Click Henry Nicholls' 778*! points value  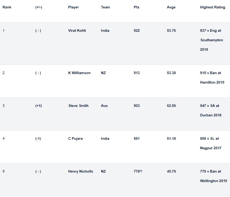(138, 171)
